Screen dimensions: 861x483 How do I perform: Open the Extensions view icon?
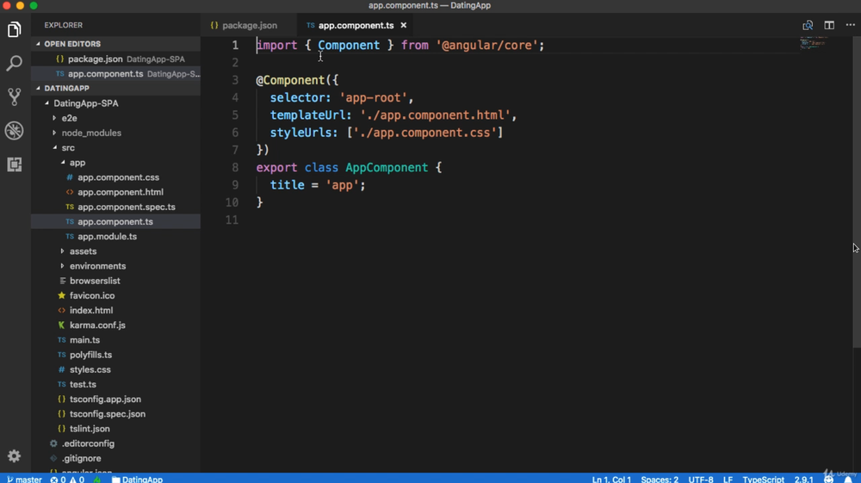point(15,164)
